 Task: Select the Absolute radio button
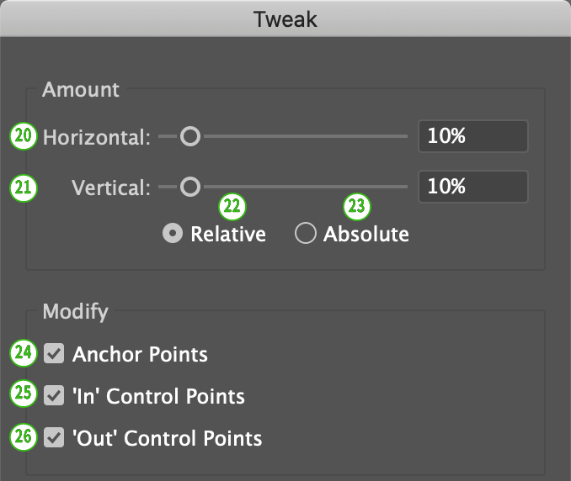pyautogui.click(x=305, y=235)
